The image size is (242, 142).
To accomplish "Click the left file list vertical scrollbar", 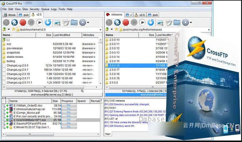I will 100,61.
